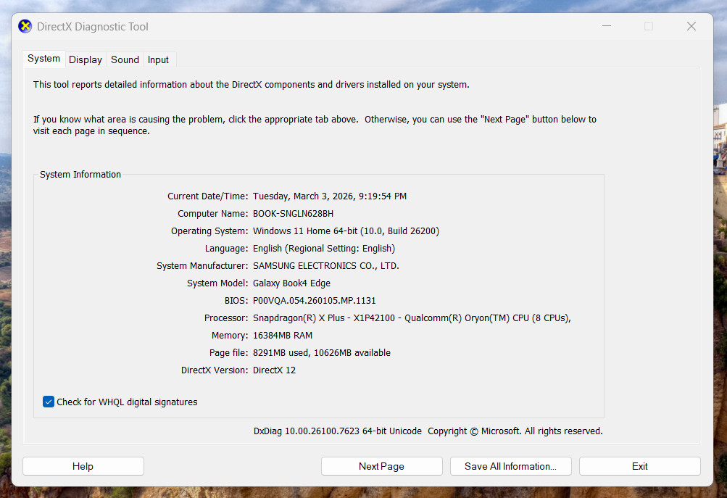The width and height of the screenshot is (727, 498).
Task: Switch to the System tab
Action: pos(43,59)
